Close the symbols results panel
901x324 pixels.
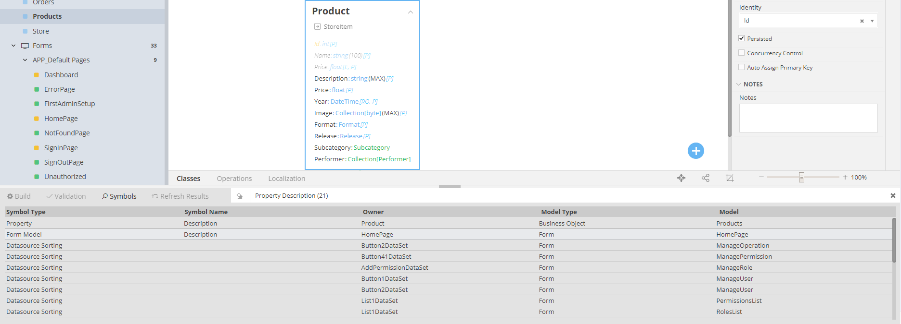point(893,196)
